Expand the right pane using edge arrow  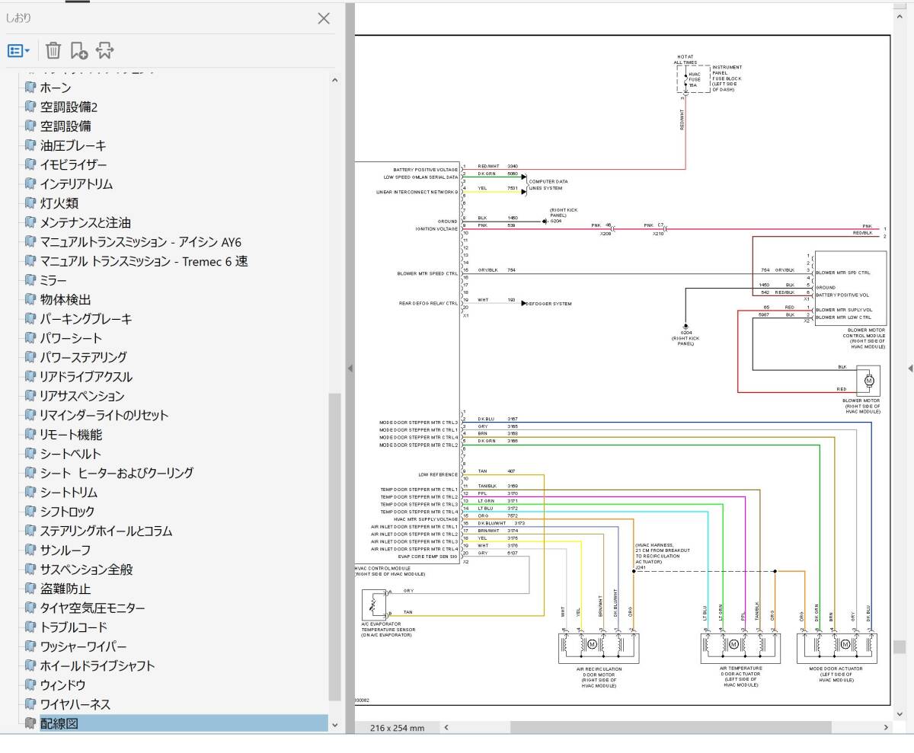(910, 369)
